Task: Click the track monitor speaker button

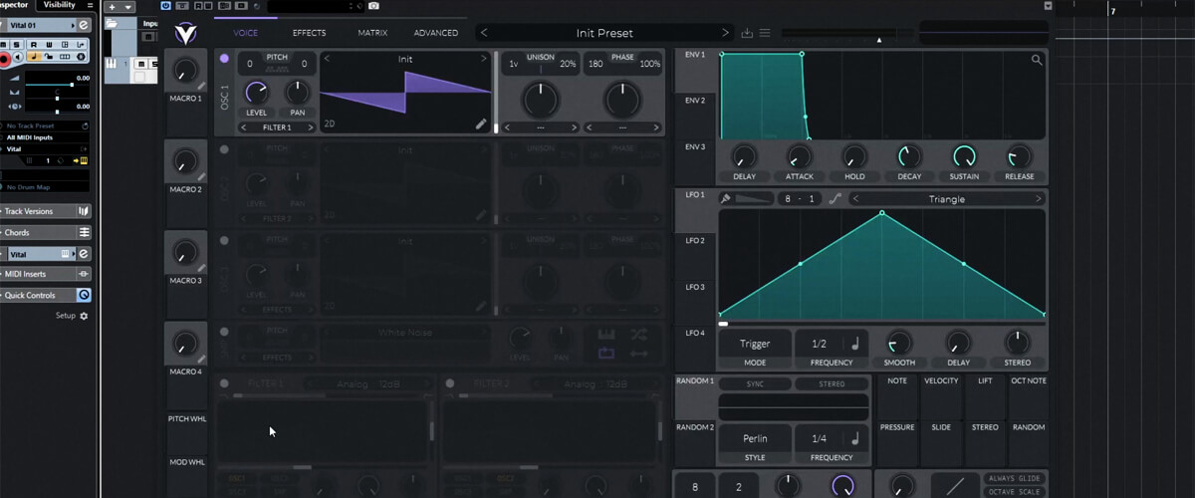Action: point(17,59)
